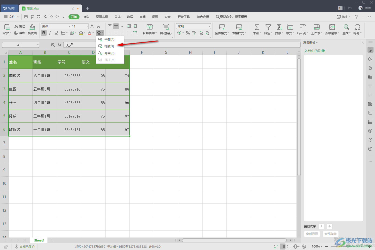The height and width of the screenshot is (250, 375).
Task: Choose 内容(C) clear option
Action: pos(110,53)
